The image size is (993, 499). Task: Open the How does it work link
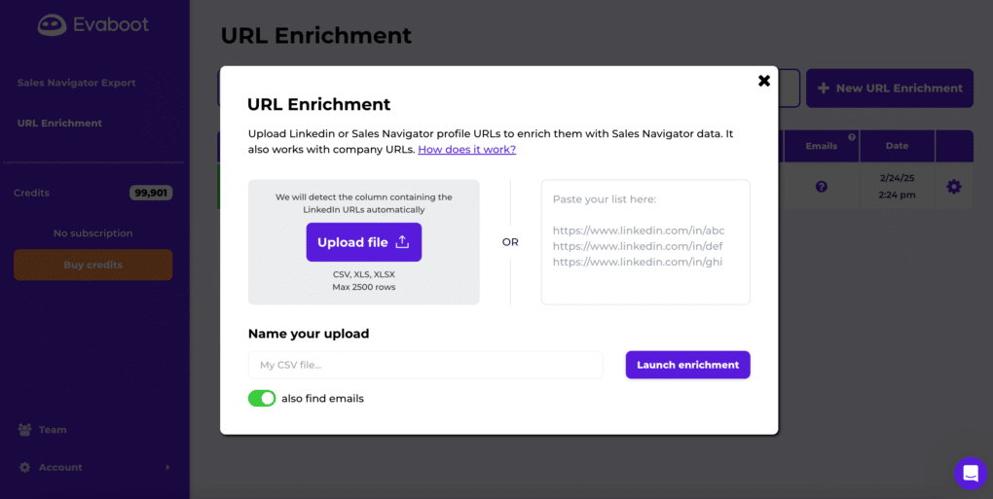[x=466, y=150]
